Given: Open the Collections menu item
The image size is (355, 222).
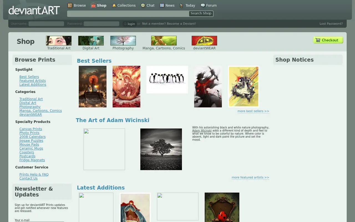Looking at the screenshot, I should point(126,5).
